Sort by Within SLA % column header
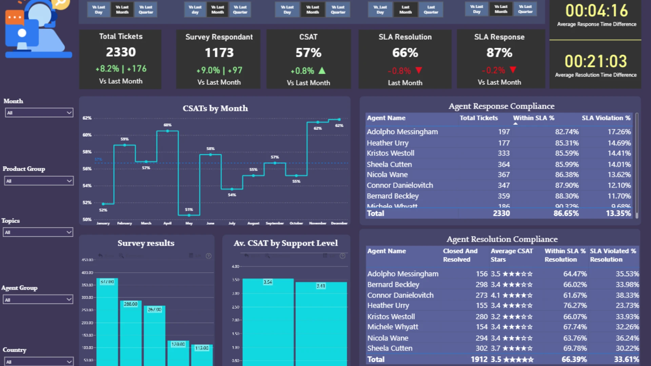Screen dimensions: 651x366 pyautogui.click(x=534, y=118)
